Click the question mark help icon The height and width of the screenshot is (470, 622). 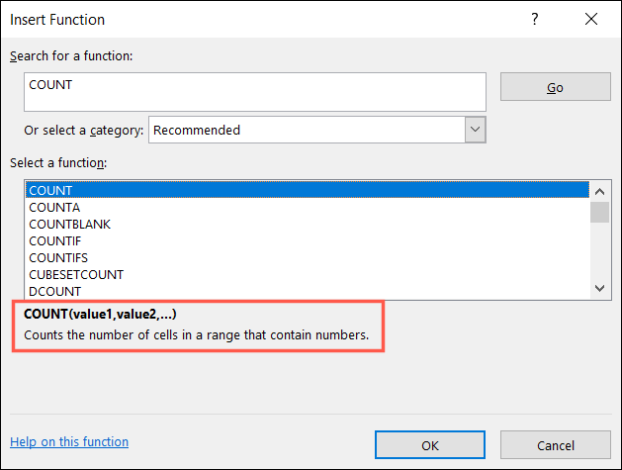coord(535,20)
